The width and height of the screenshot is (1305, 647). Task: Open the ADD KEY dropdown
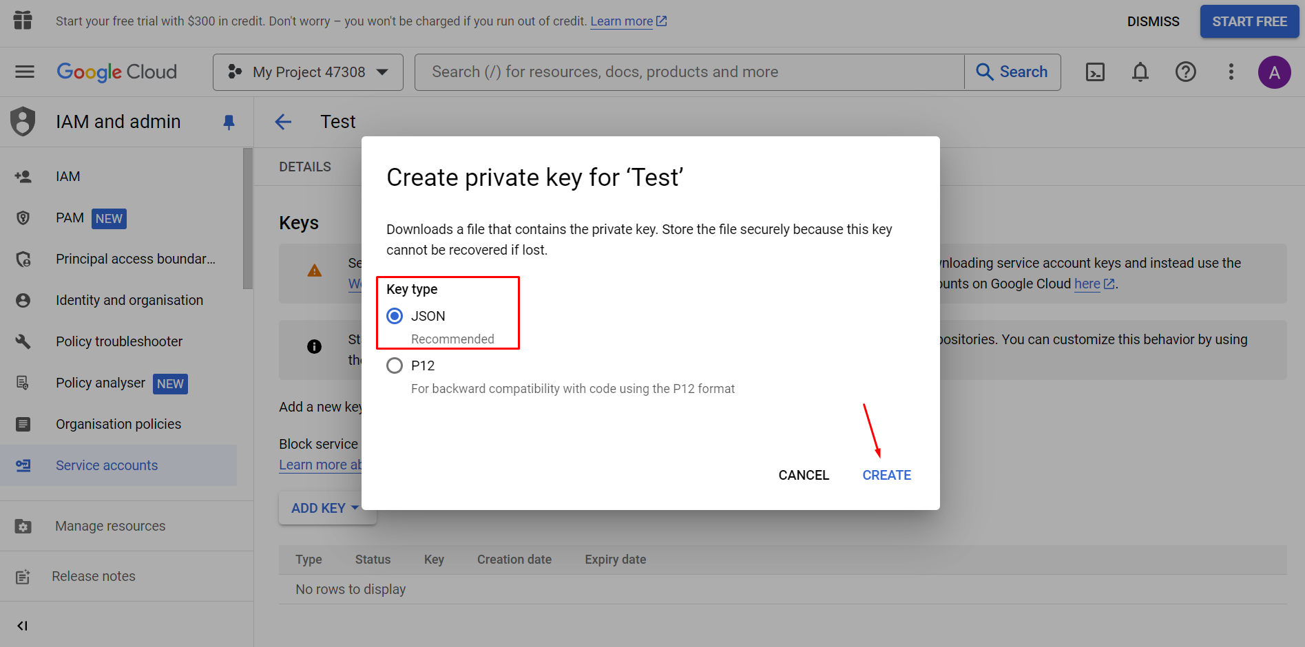tap(326, 507)
